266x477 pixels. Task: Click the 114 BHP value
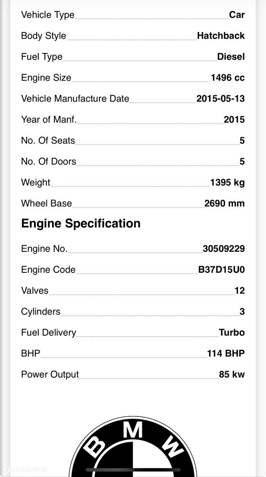[226, 353]
